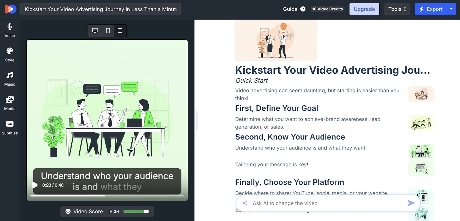Switch to mobile portrait preview
460x221 pixels.
[108, 31]
